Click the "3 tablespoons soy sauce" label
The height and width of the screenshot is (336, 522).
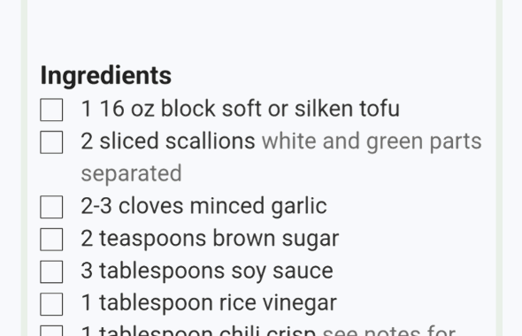pos(207,271)
